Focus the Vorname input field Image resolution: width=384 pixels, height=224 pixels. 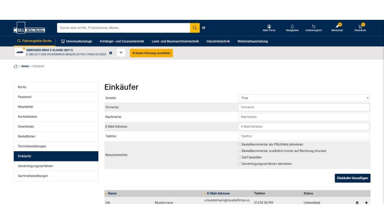pos(304,107)
